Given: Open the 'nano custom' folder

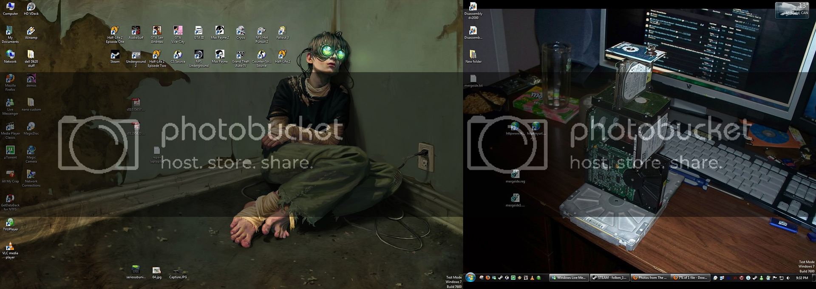Looking at the screenshot, I should [x=31, y=104].
